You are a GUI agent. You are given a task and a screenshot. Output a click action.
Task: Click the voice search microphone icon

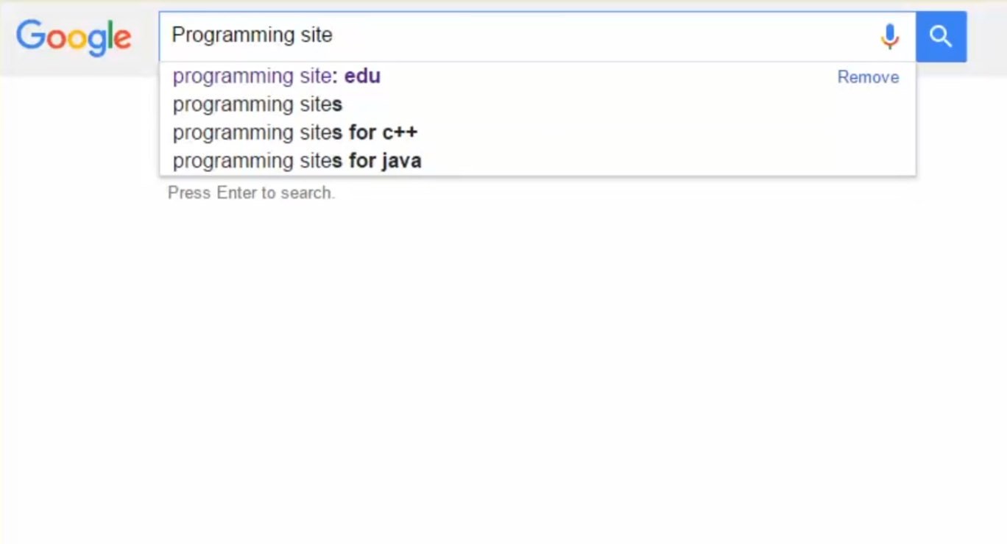889,36
